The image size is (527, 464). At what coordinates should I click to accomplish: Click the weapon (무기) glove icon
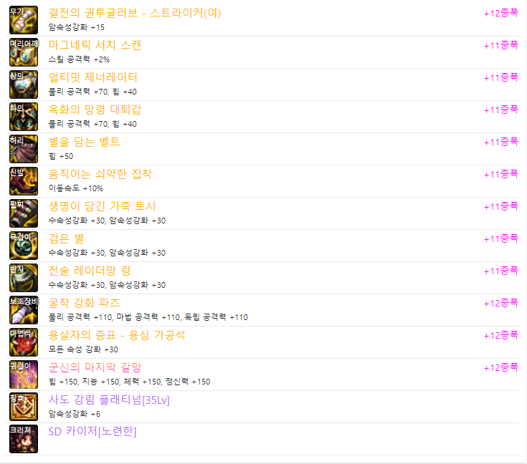tap(24, 20)
